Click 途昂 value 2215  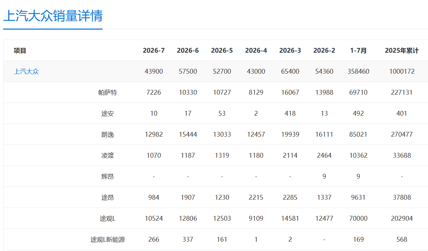256,198
